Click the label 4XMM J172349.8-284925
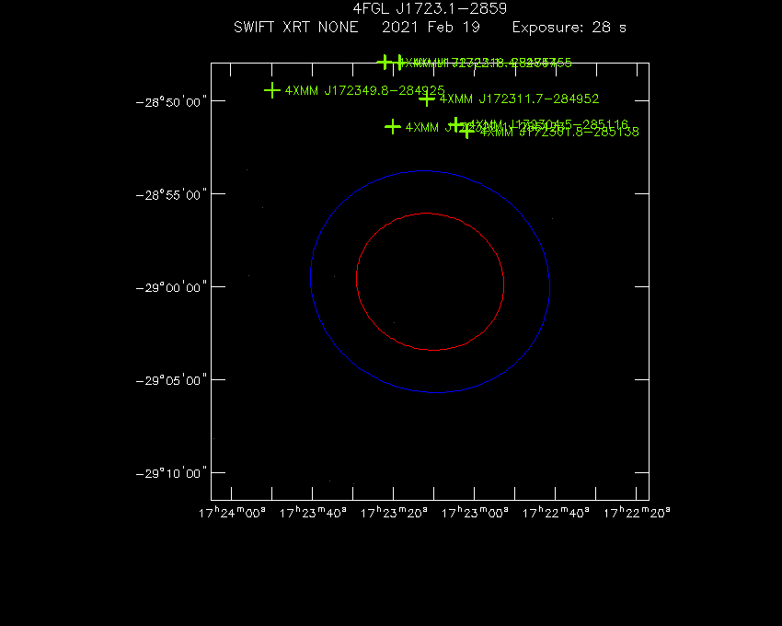The width and height of the screenshot is (782, 626). pos(364,90)
